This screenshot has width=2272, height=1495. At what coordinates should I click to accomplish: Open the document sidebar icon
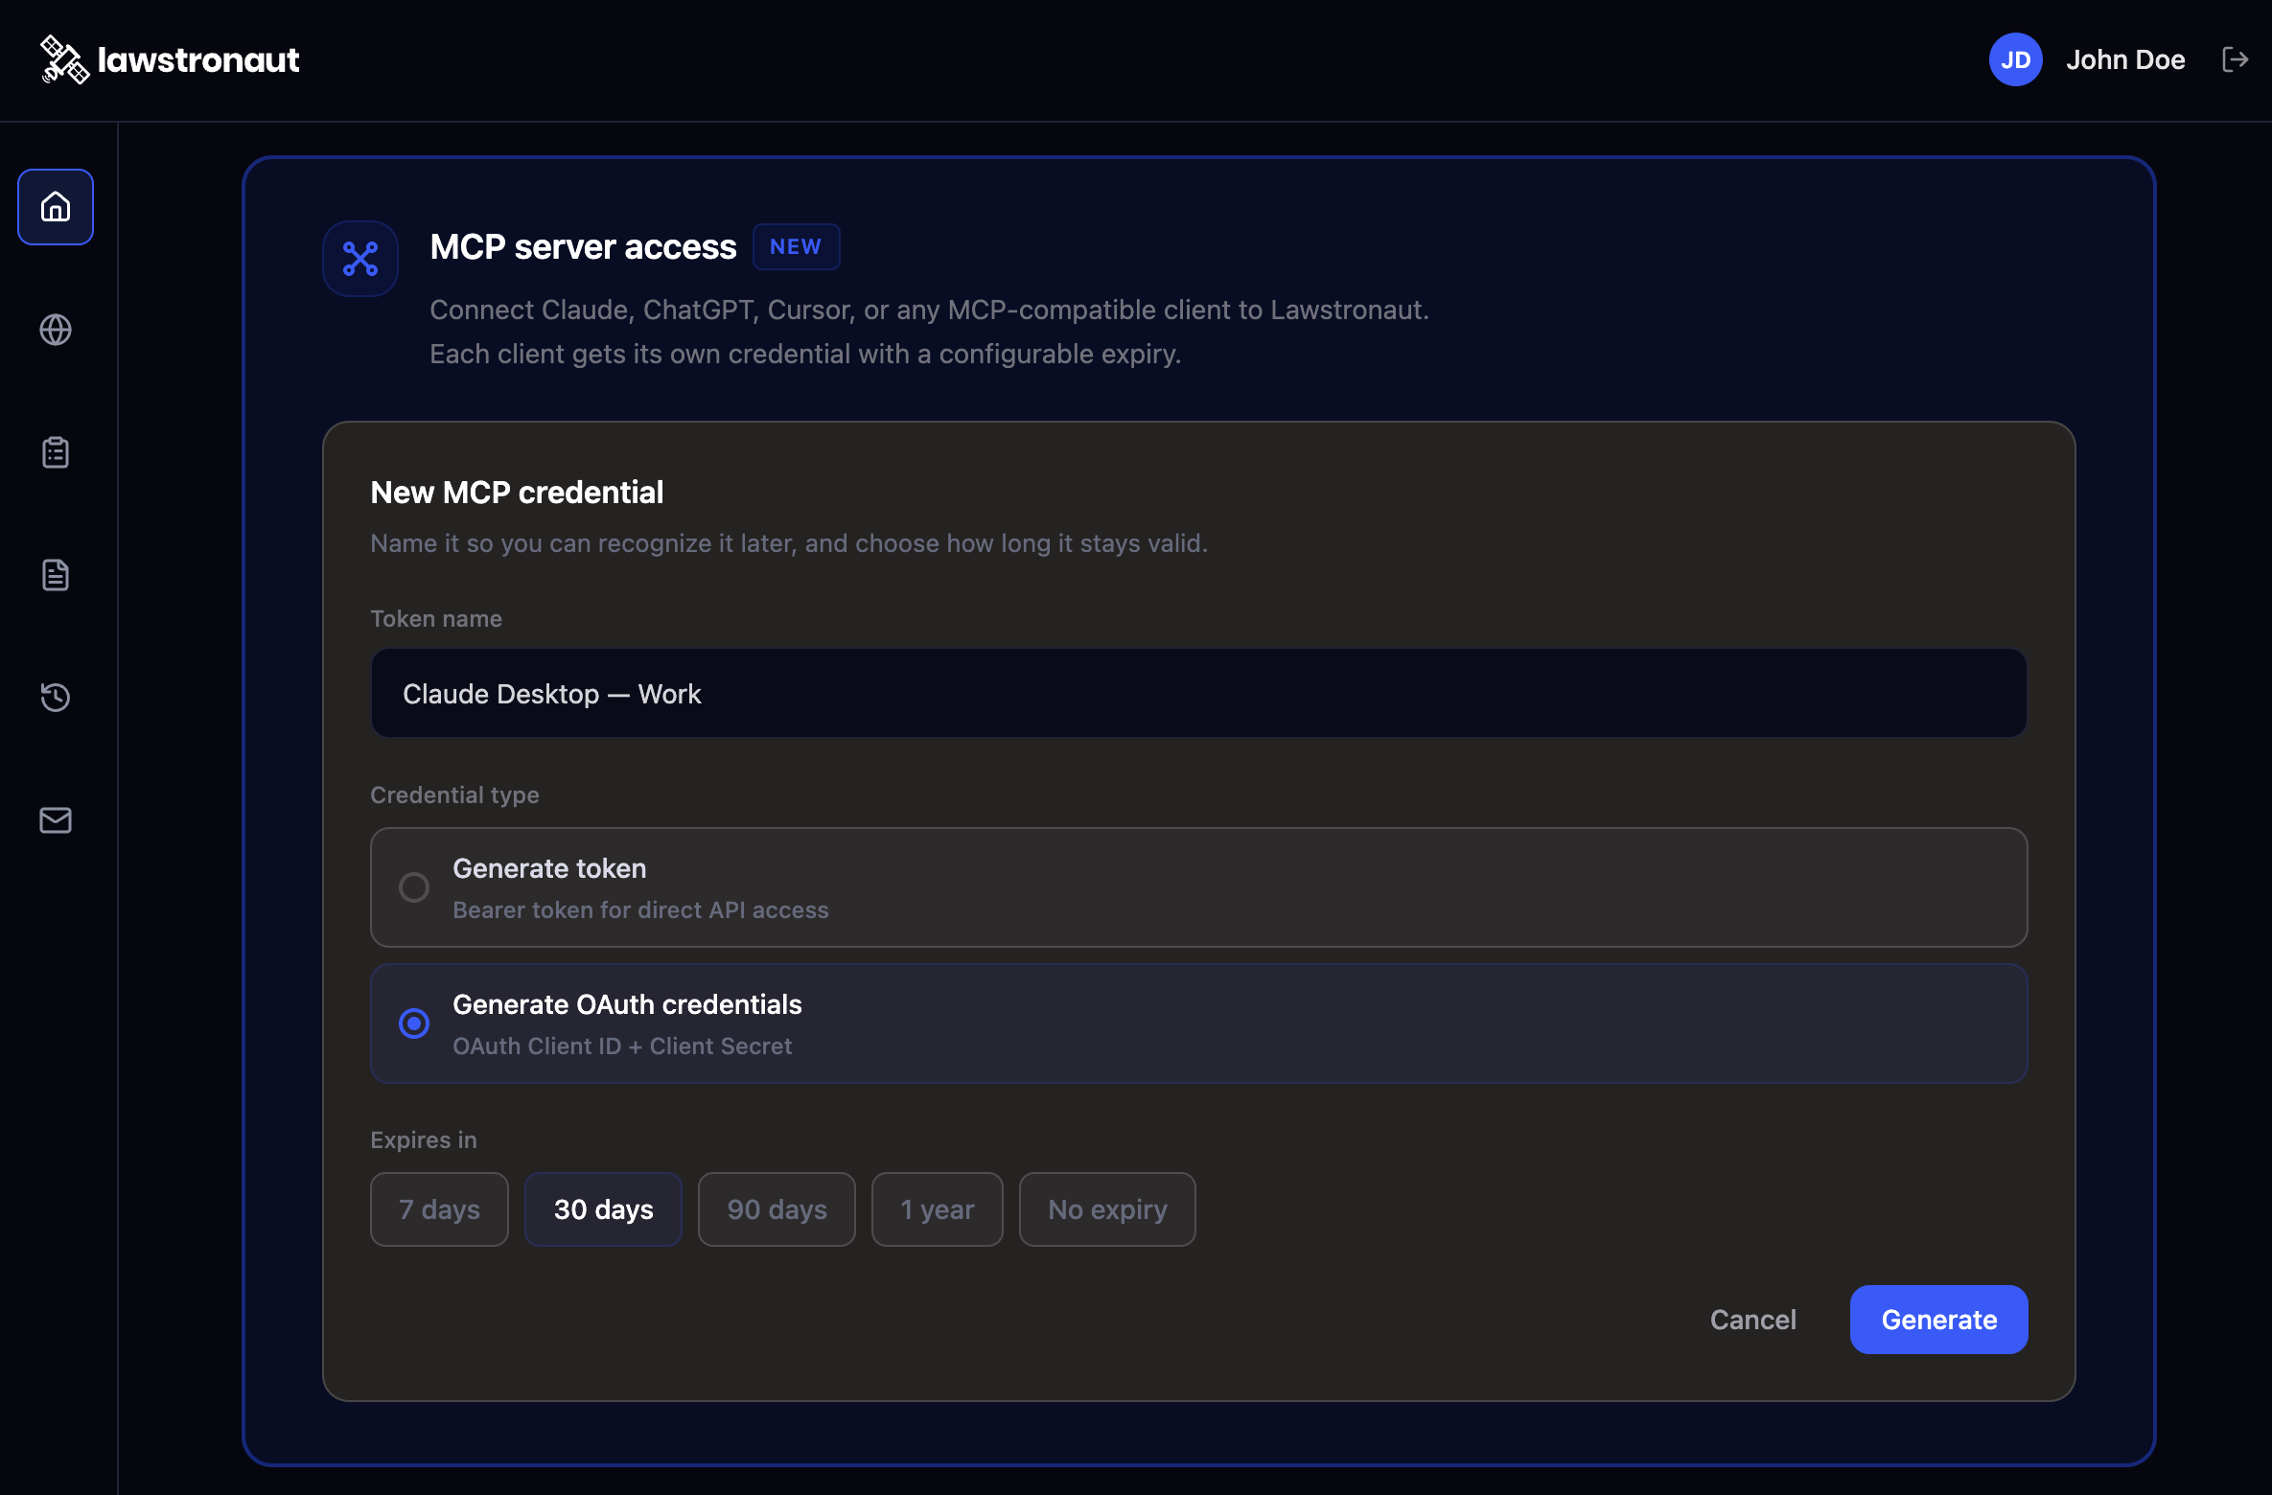tap(56, 575)
